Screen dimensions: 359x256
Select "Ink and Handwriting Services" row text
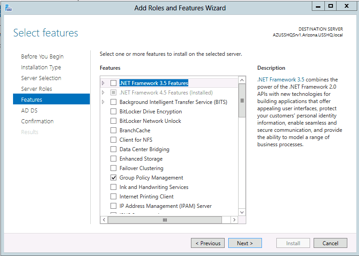[154, 187]
